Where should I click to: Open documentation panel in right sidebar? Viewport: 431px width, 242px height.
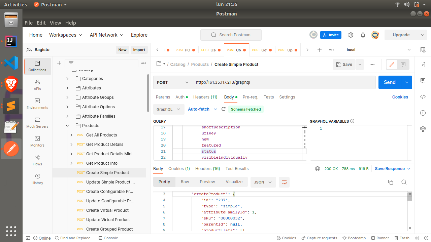click(x=423, y=65)
